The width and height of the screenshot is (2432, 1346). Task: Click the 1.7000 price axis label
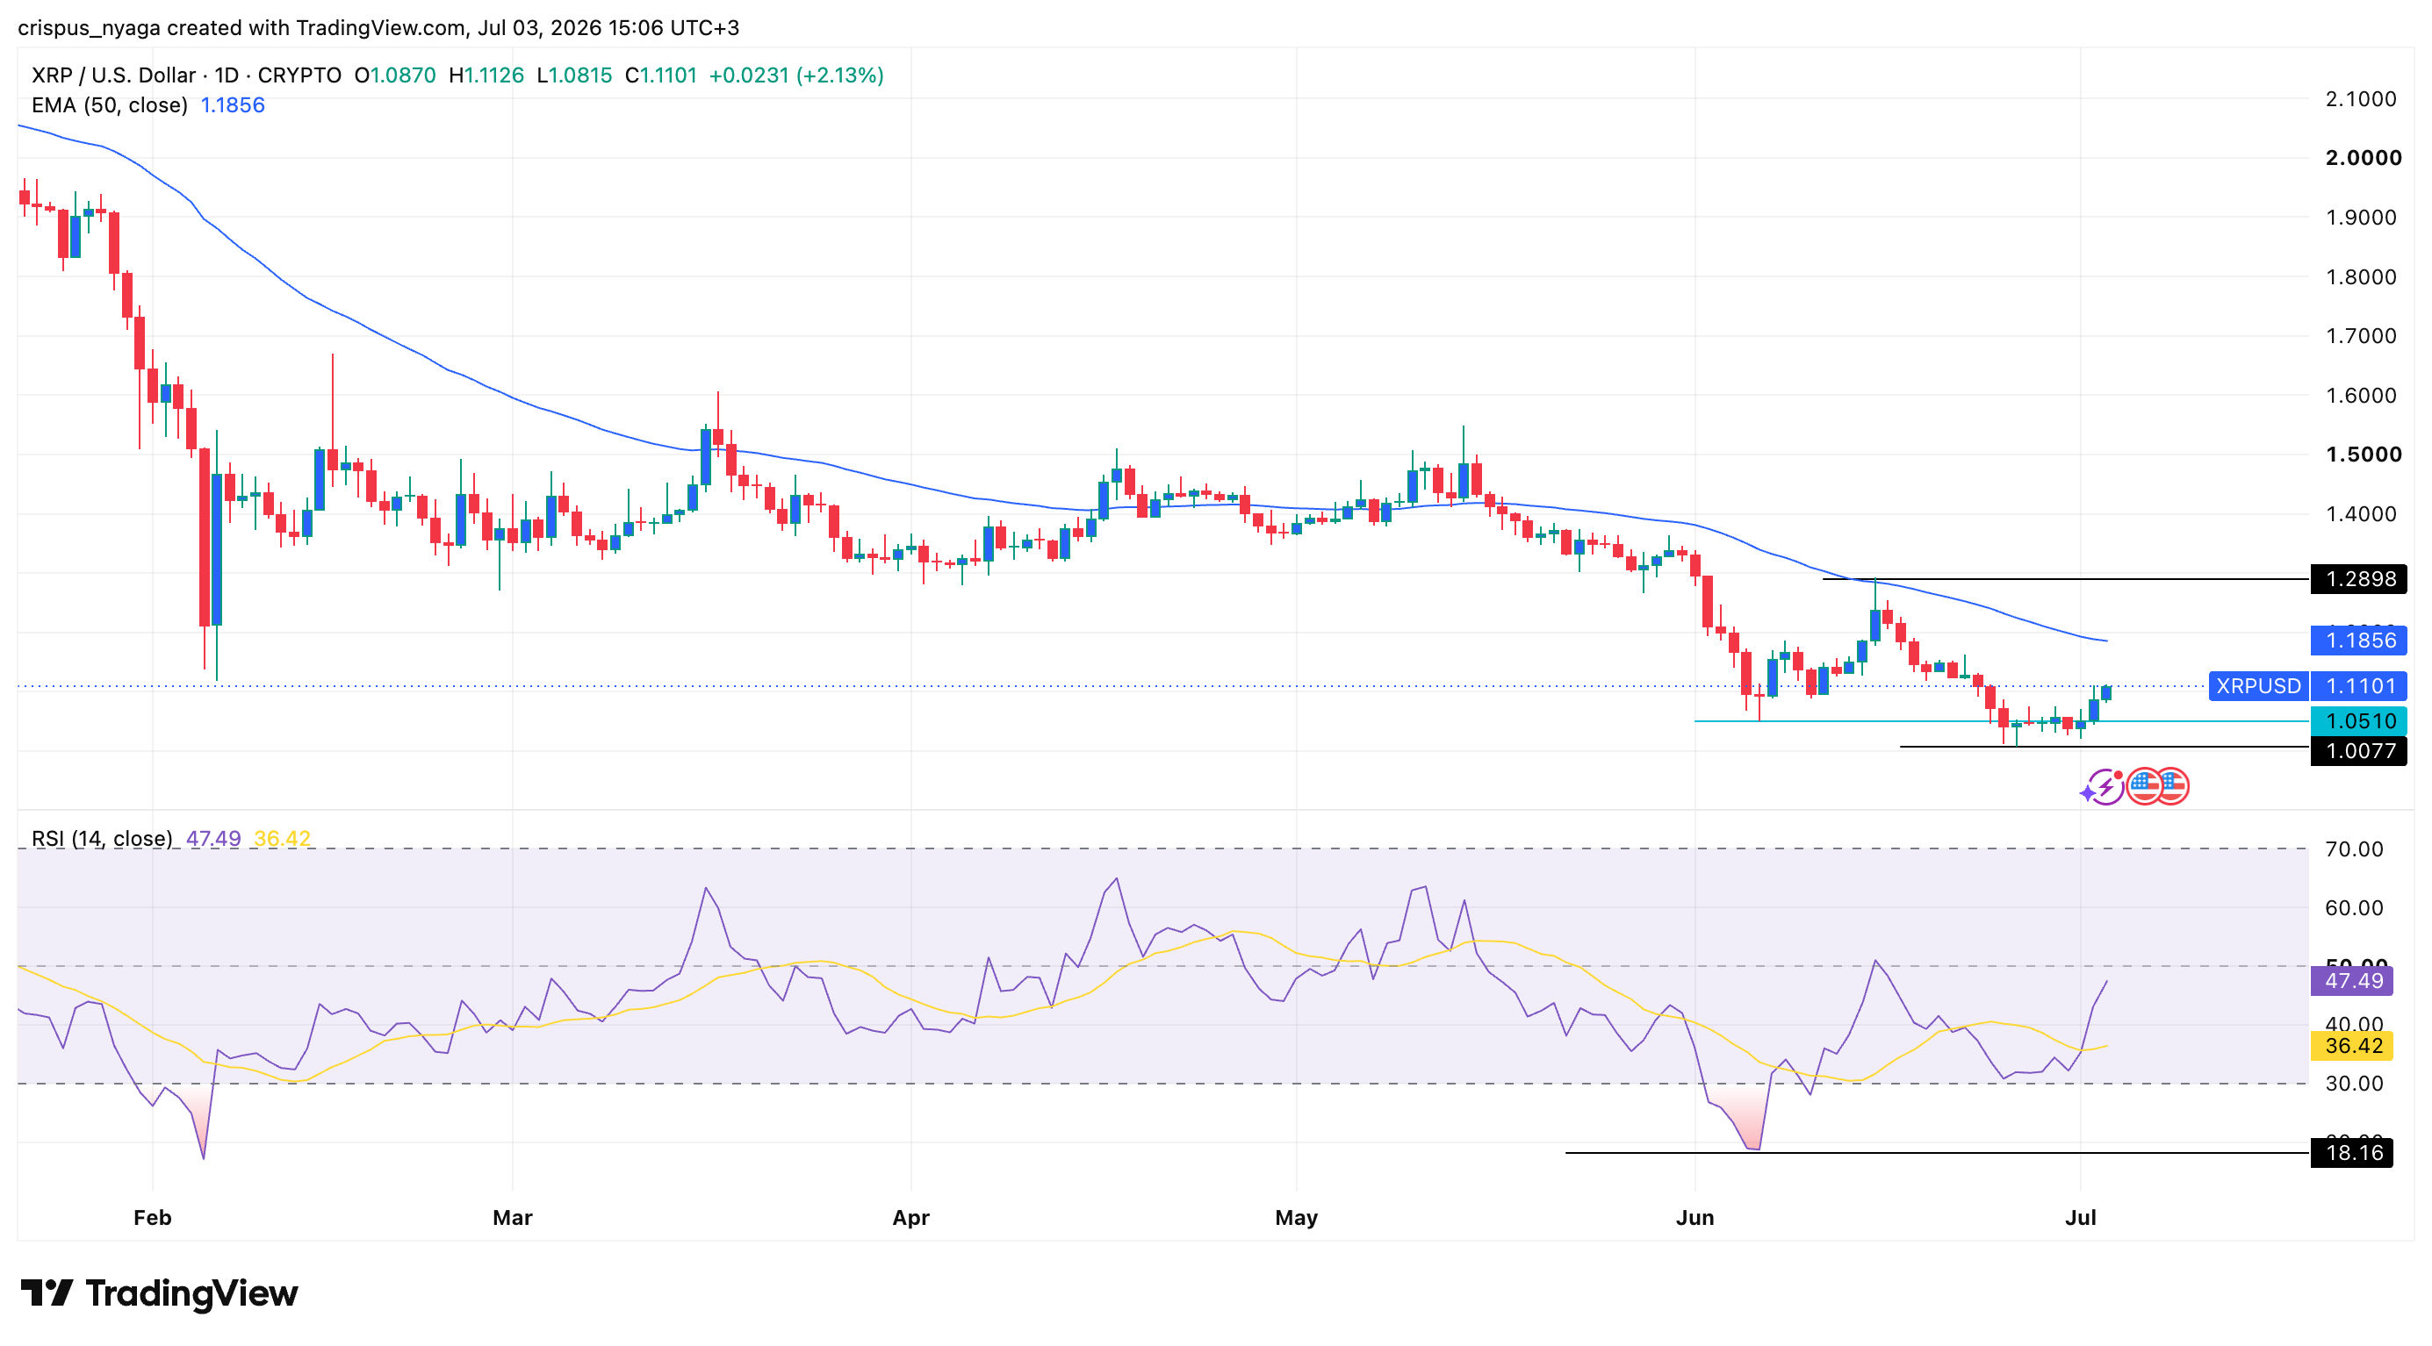2360,336
